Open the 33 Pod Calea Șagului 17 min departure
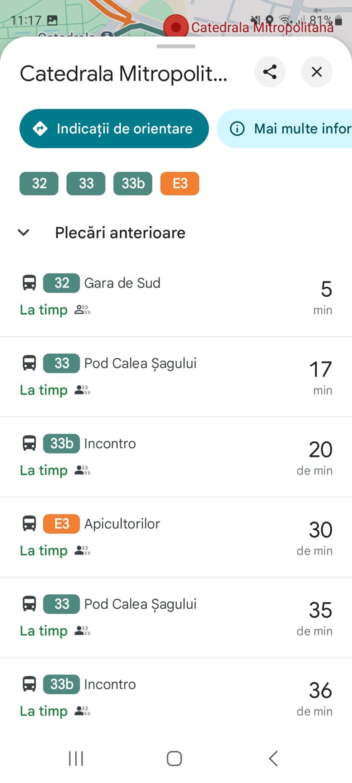Viewport: 352px width, 783px height. [x=176, y=377]
